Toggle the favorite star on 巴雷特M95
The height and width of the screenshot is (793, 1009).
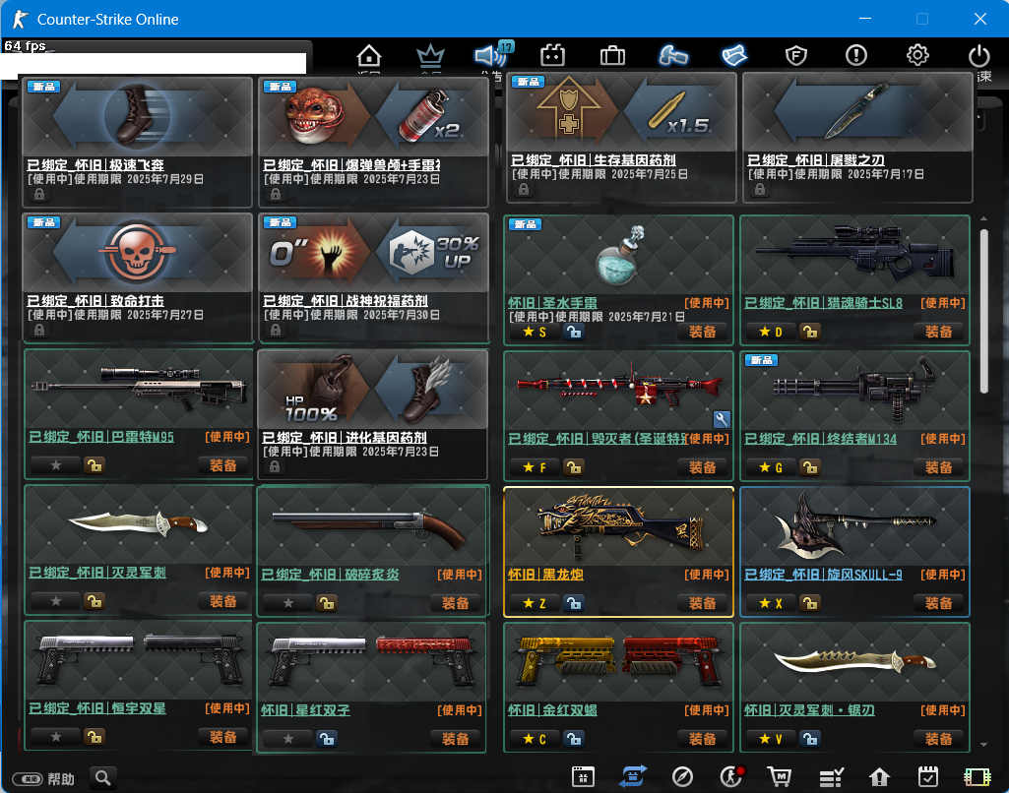[x=56, y=465]
